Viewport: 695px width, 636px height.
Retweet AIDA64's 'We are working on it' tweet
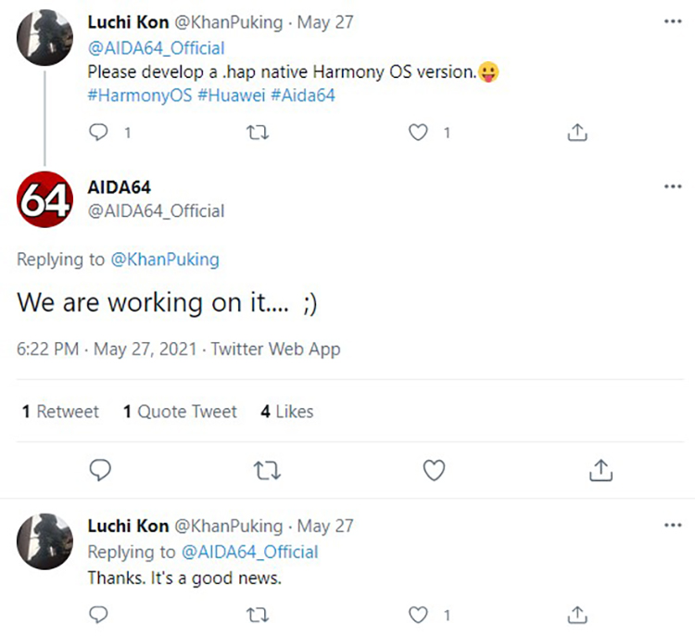coord(267,471)
